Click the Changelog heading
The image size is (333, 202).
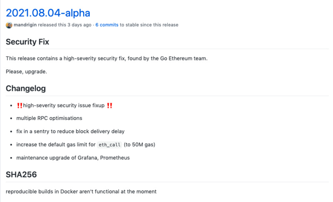[26, 89]
